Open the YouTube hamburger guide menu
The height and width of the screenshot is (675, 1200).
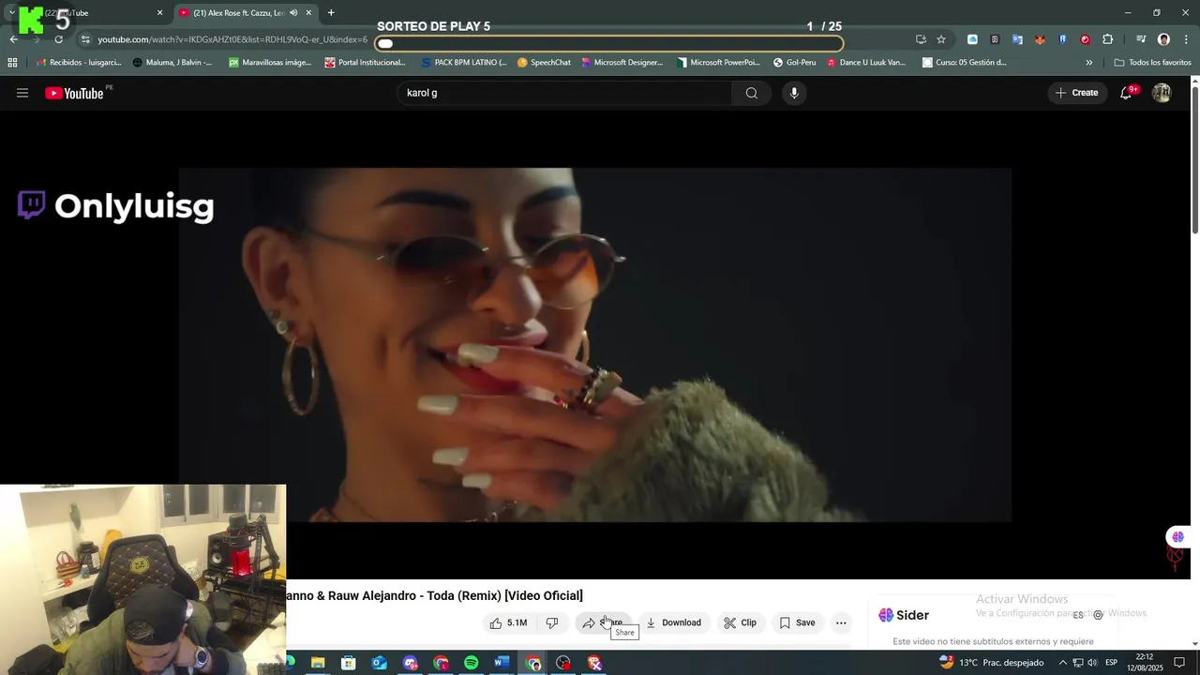click(x=22, y=93)
